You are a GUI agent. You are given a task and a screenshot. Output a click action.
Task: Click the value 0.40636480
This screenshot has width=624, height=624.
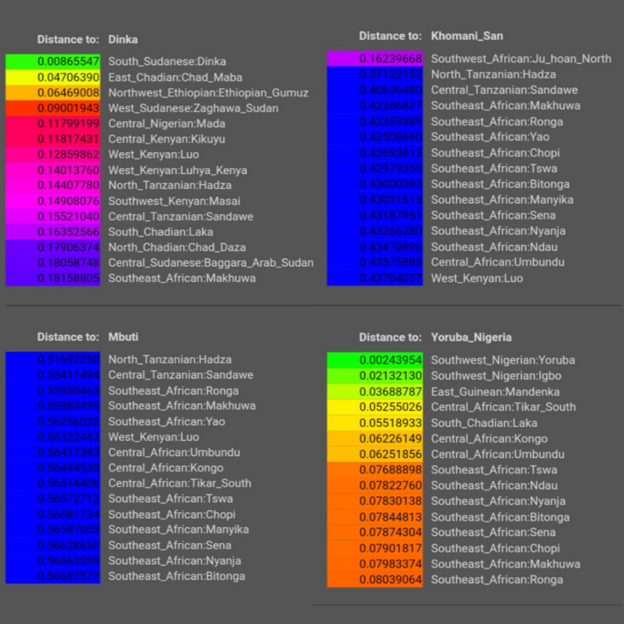(x=390, y=90)
